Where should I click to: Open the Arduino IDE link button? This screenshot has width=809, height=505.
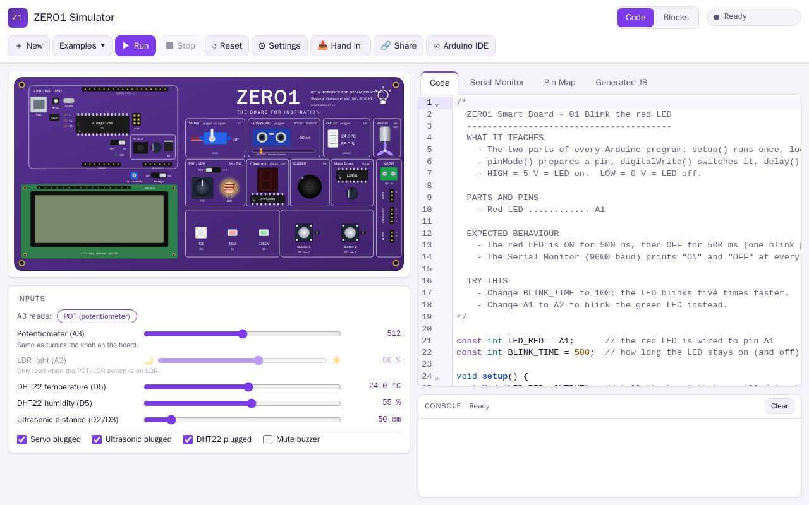[461, 45]
